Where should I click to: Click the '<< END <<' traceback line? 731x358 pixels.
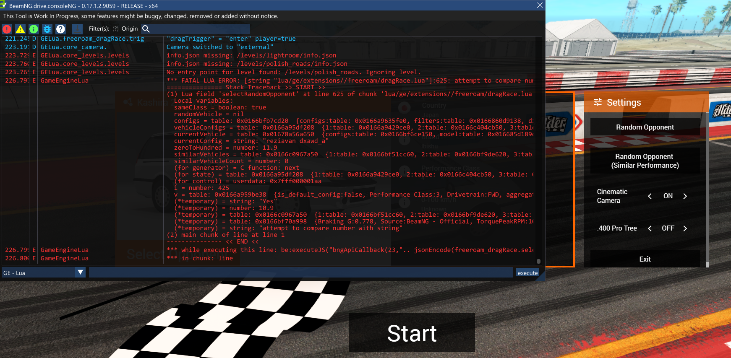(x=213, y=241)
